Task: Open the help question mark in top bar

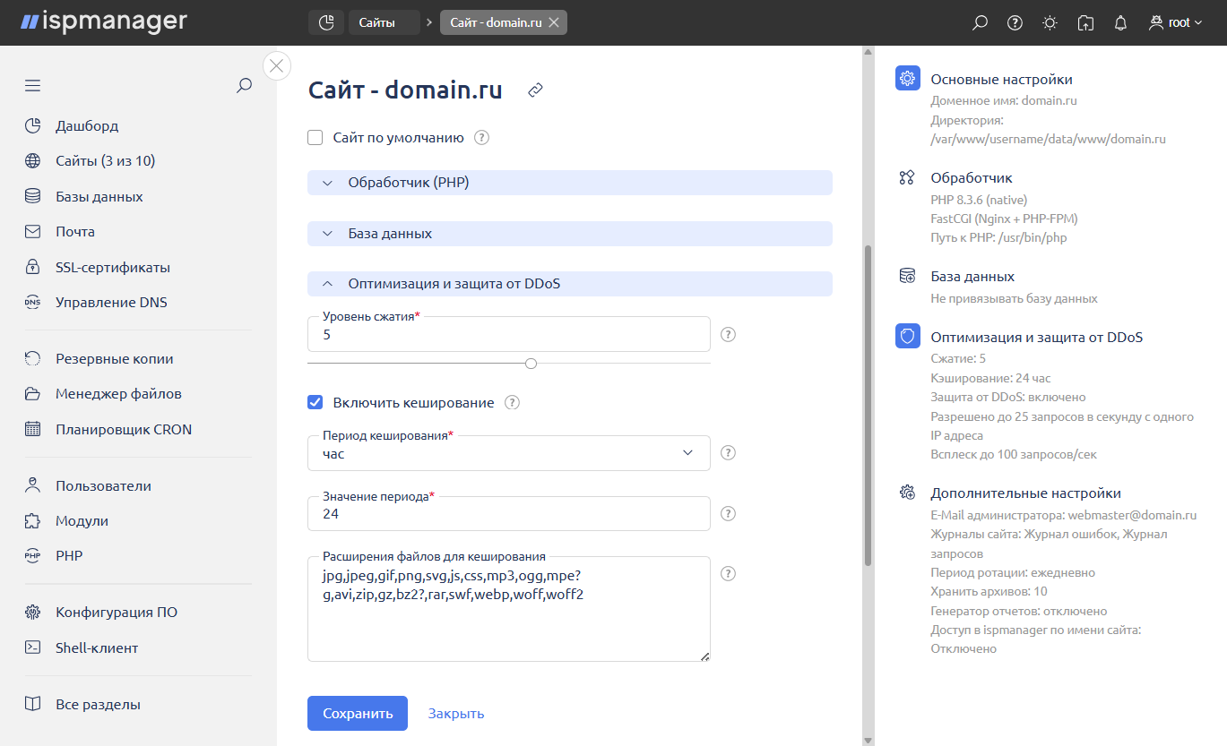Action: pyautogui.click(x=1015, y=23)
